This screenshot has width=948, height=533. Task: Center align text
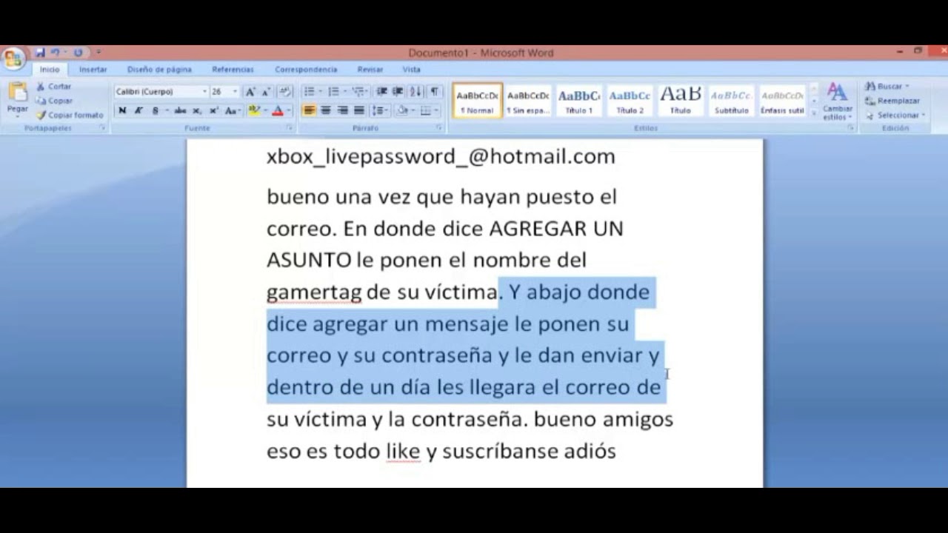point(326,110)
